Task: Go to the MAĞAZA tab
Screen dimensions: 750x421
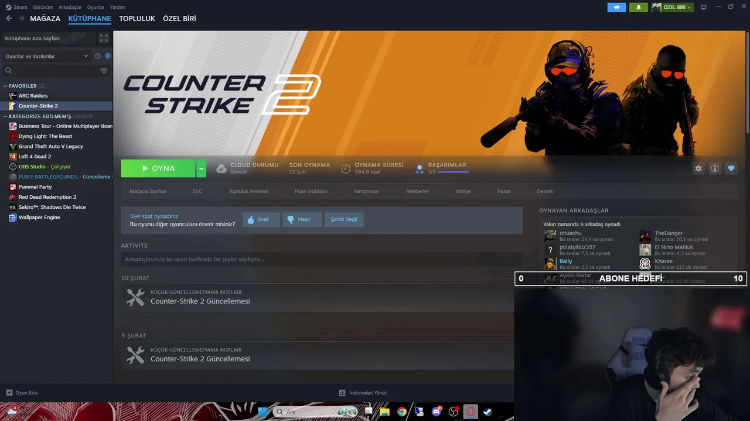Action: pos(45,19)
